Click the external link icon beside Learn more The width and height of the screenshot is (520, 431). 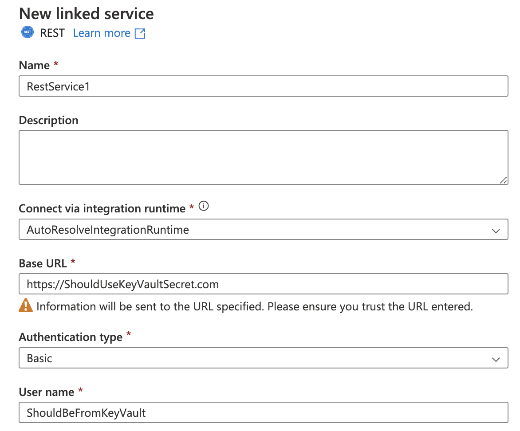pos(140,33)
